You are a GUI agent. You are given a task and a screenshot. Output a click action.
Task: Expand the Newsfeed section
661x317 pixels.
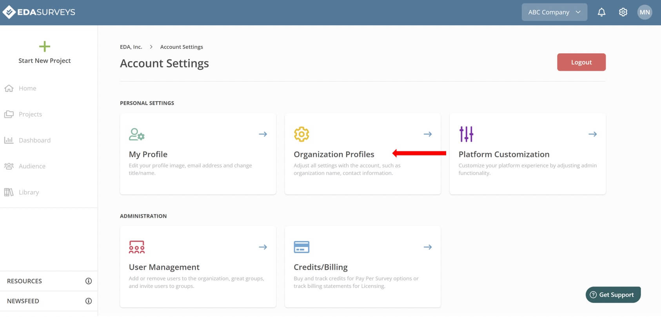[49, 301]
